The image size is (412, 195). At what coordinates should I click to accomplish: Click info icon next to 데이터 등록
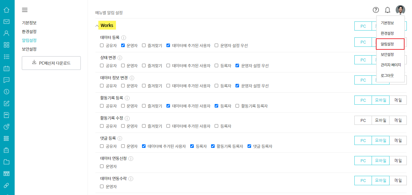click(124, 38)
